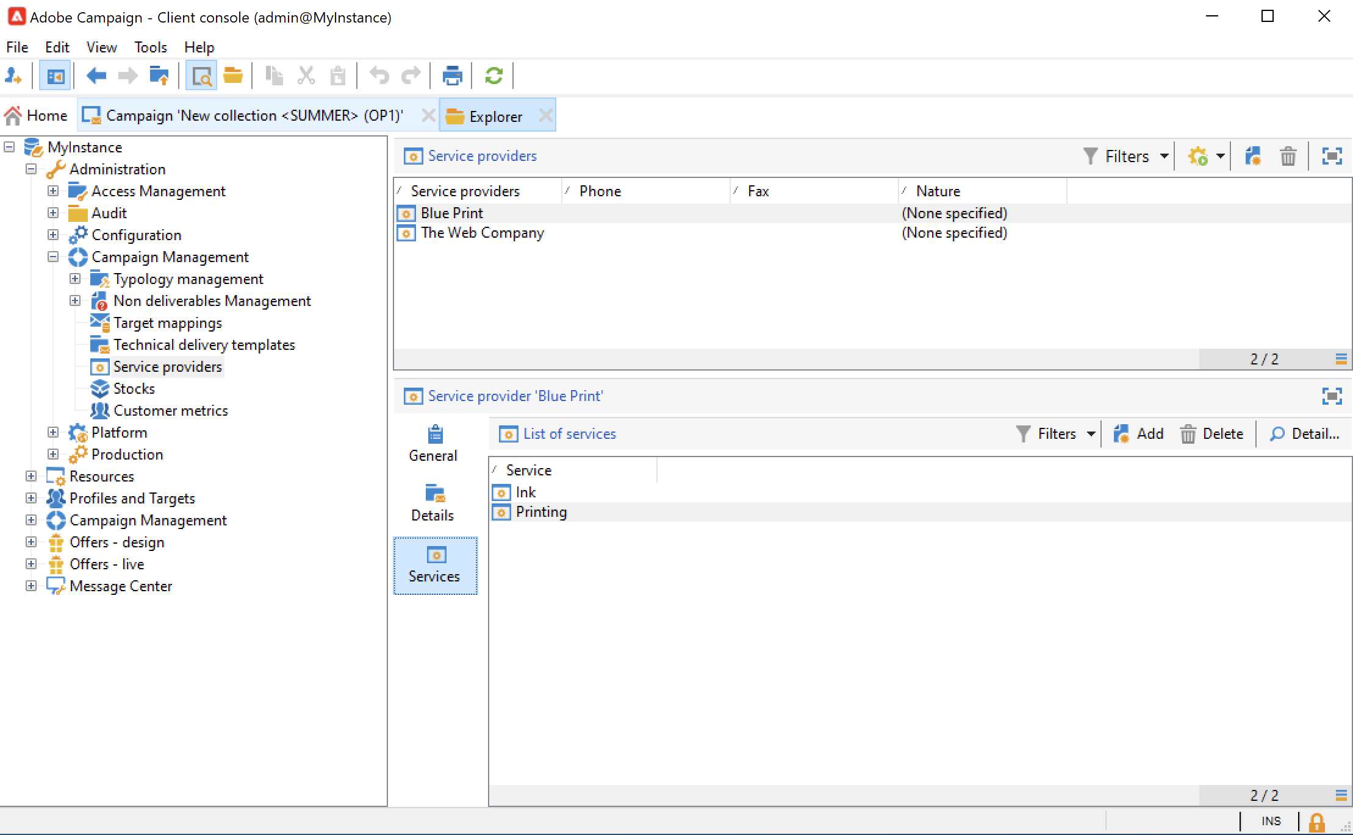Create new service provider with New icon
This screenshot has width=1353, height=835.
(x=1253, y=157)
